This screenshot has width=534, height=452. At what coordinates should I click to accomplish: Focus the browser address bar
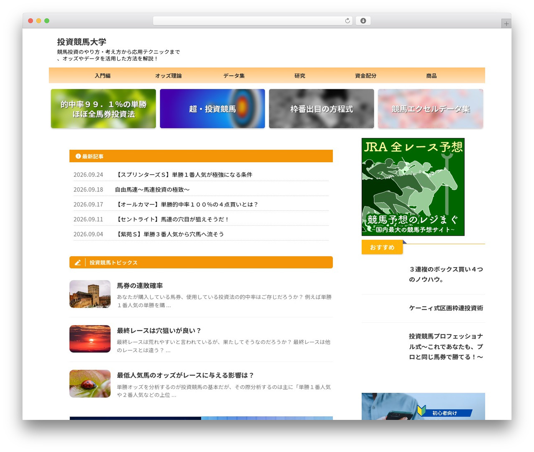(252, 21)
